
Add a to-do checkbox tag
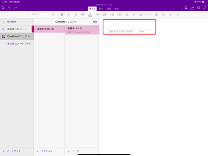(x=156, y=14)
